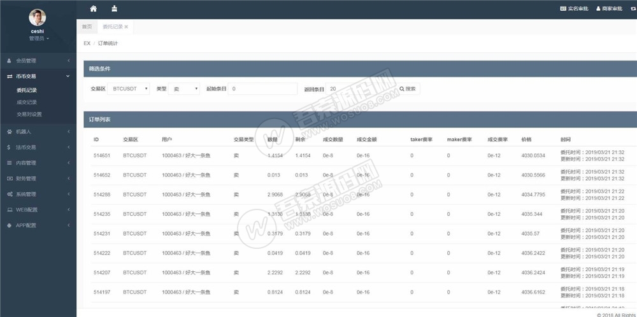Click the maker费率 column header
Screen dimensions: 637x317
[x=459, y=139]
